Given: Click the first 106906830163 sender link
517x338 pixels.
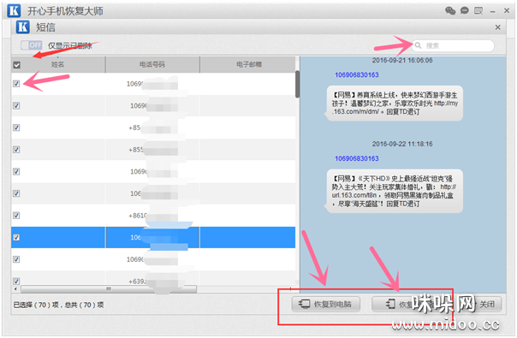Looking at the screenshot, I should [x=357, y=74].
